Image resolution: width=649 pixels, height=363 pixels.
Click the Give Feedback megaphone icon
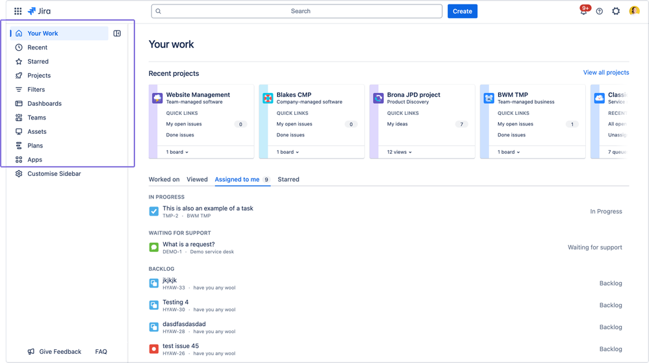[31, 352]
